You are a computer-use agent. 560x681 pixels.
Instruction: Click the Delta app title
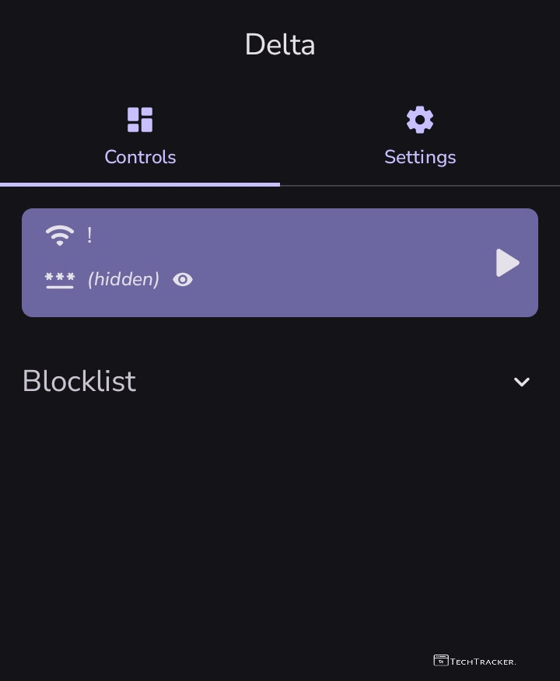[280, 45]
